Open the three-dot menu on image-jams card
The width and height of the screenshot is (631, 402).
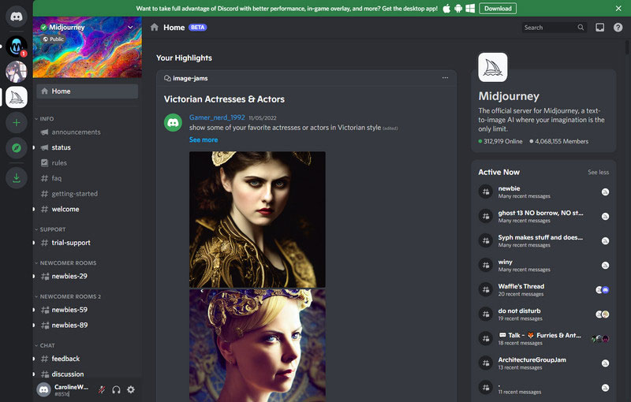[445, 78]
